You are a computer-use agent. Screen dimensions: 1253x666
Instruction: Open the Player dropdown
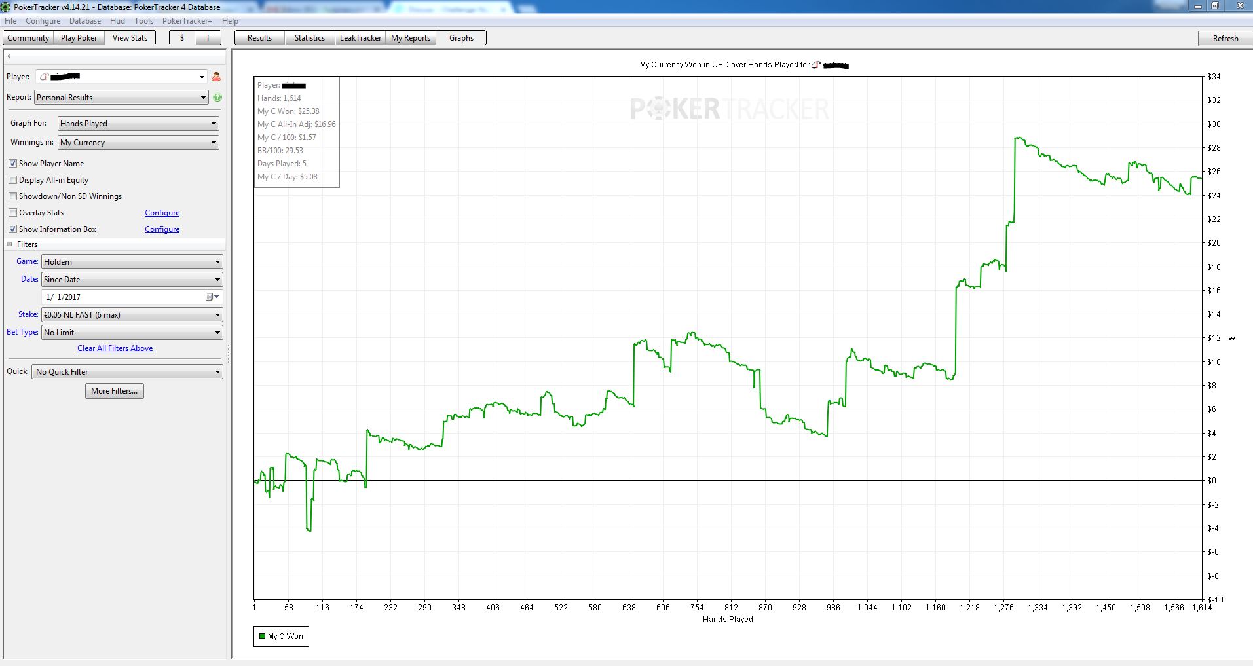pos(122,77)
